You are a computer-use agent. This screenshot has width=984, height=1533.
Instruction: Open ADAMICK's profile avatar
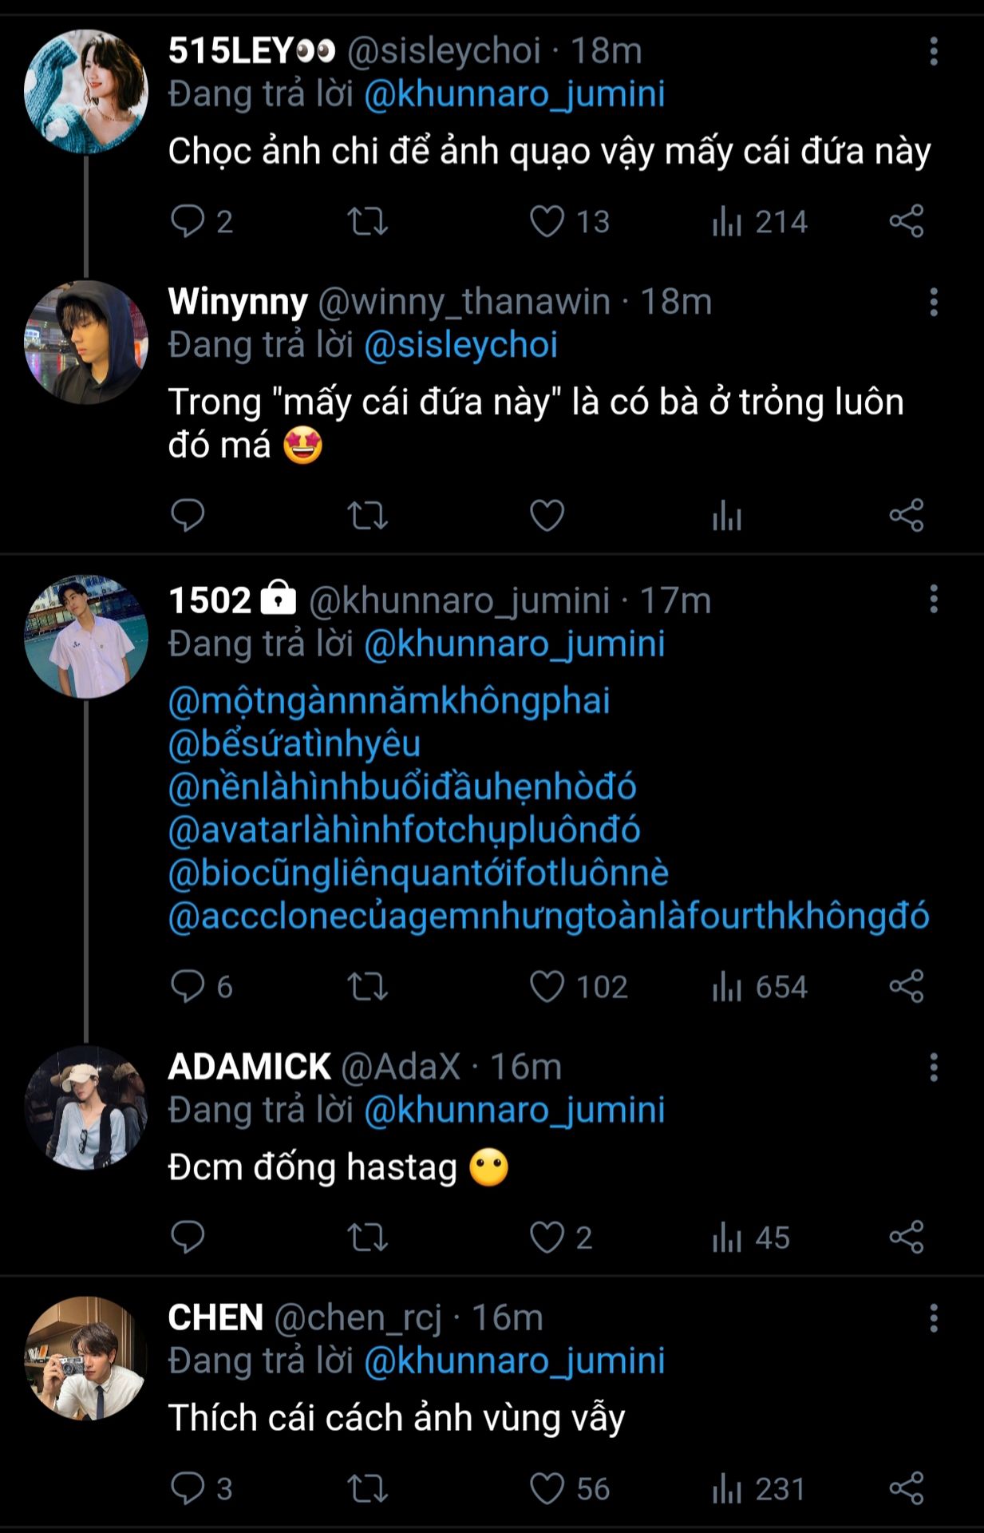[x=86, y=1108]
